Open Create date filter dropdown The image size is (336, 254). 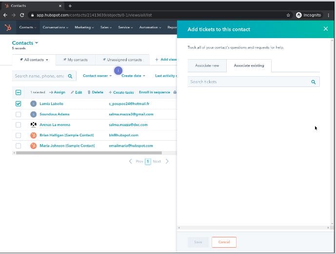133,76
